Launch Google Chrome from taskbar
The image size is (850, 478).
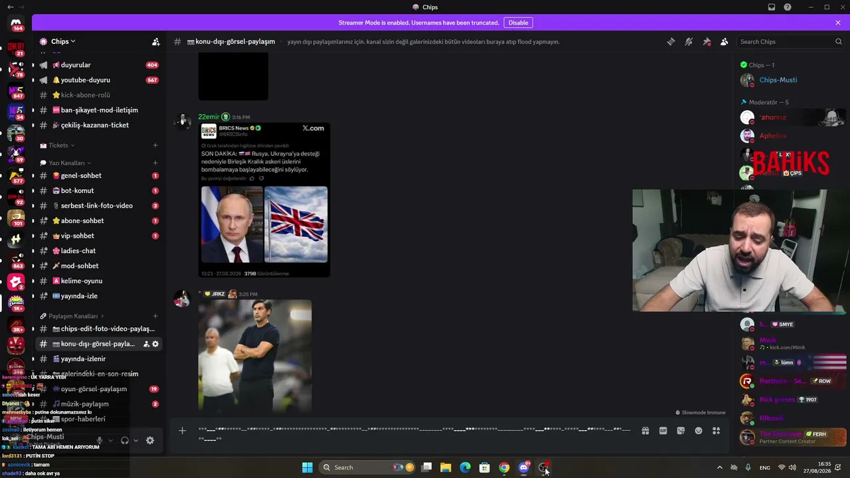tap(504, 467)
